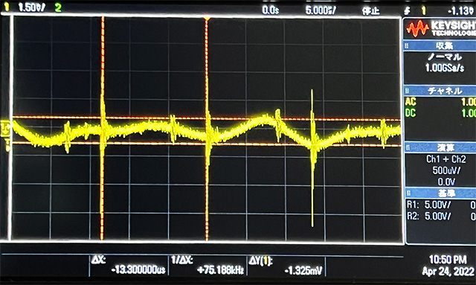Expand the reference panel header
This screenshot has height=285, width=476.
[x=440, y=193]
